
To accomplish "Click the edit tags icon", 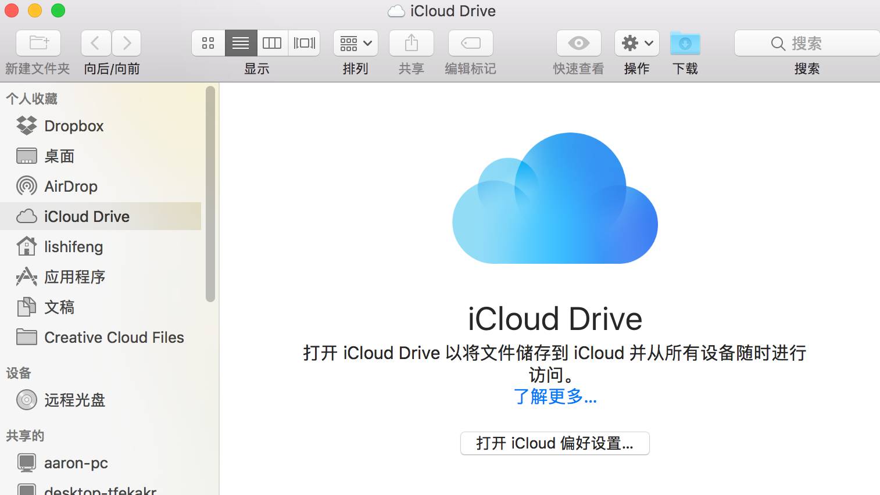I will click(x=471, y=43).
